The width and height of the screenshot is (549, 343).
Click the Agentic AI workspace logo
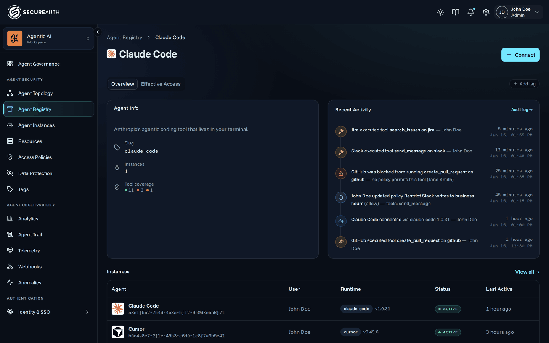pos(15,38)
